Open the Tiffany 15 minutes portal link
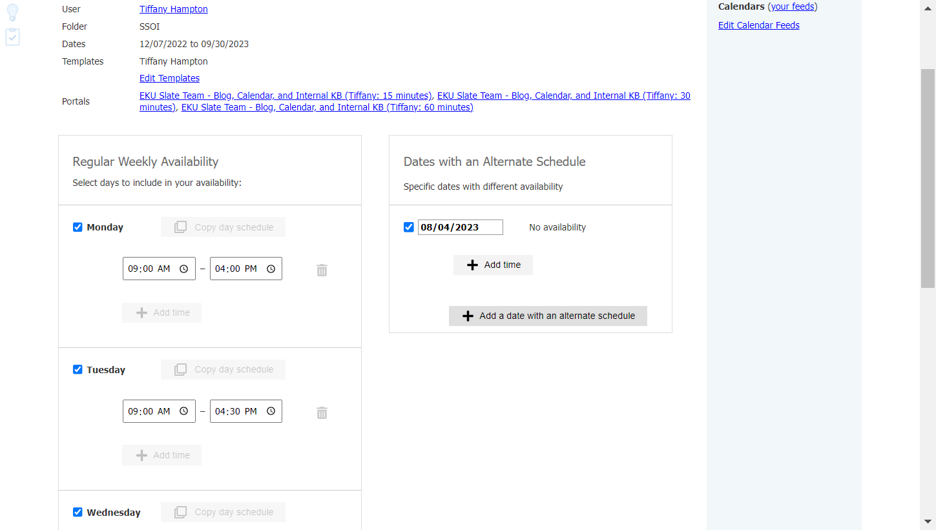 (x=286, y=96)
